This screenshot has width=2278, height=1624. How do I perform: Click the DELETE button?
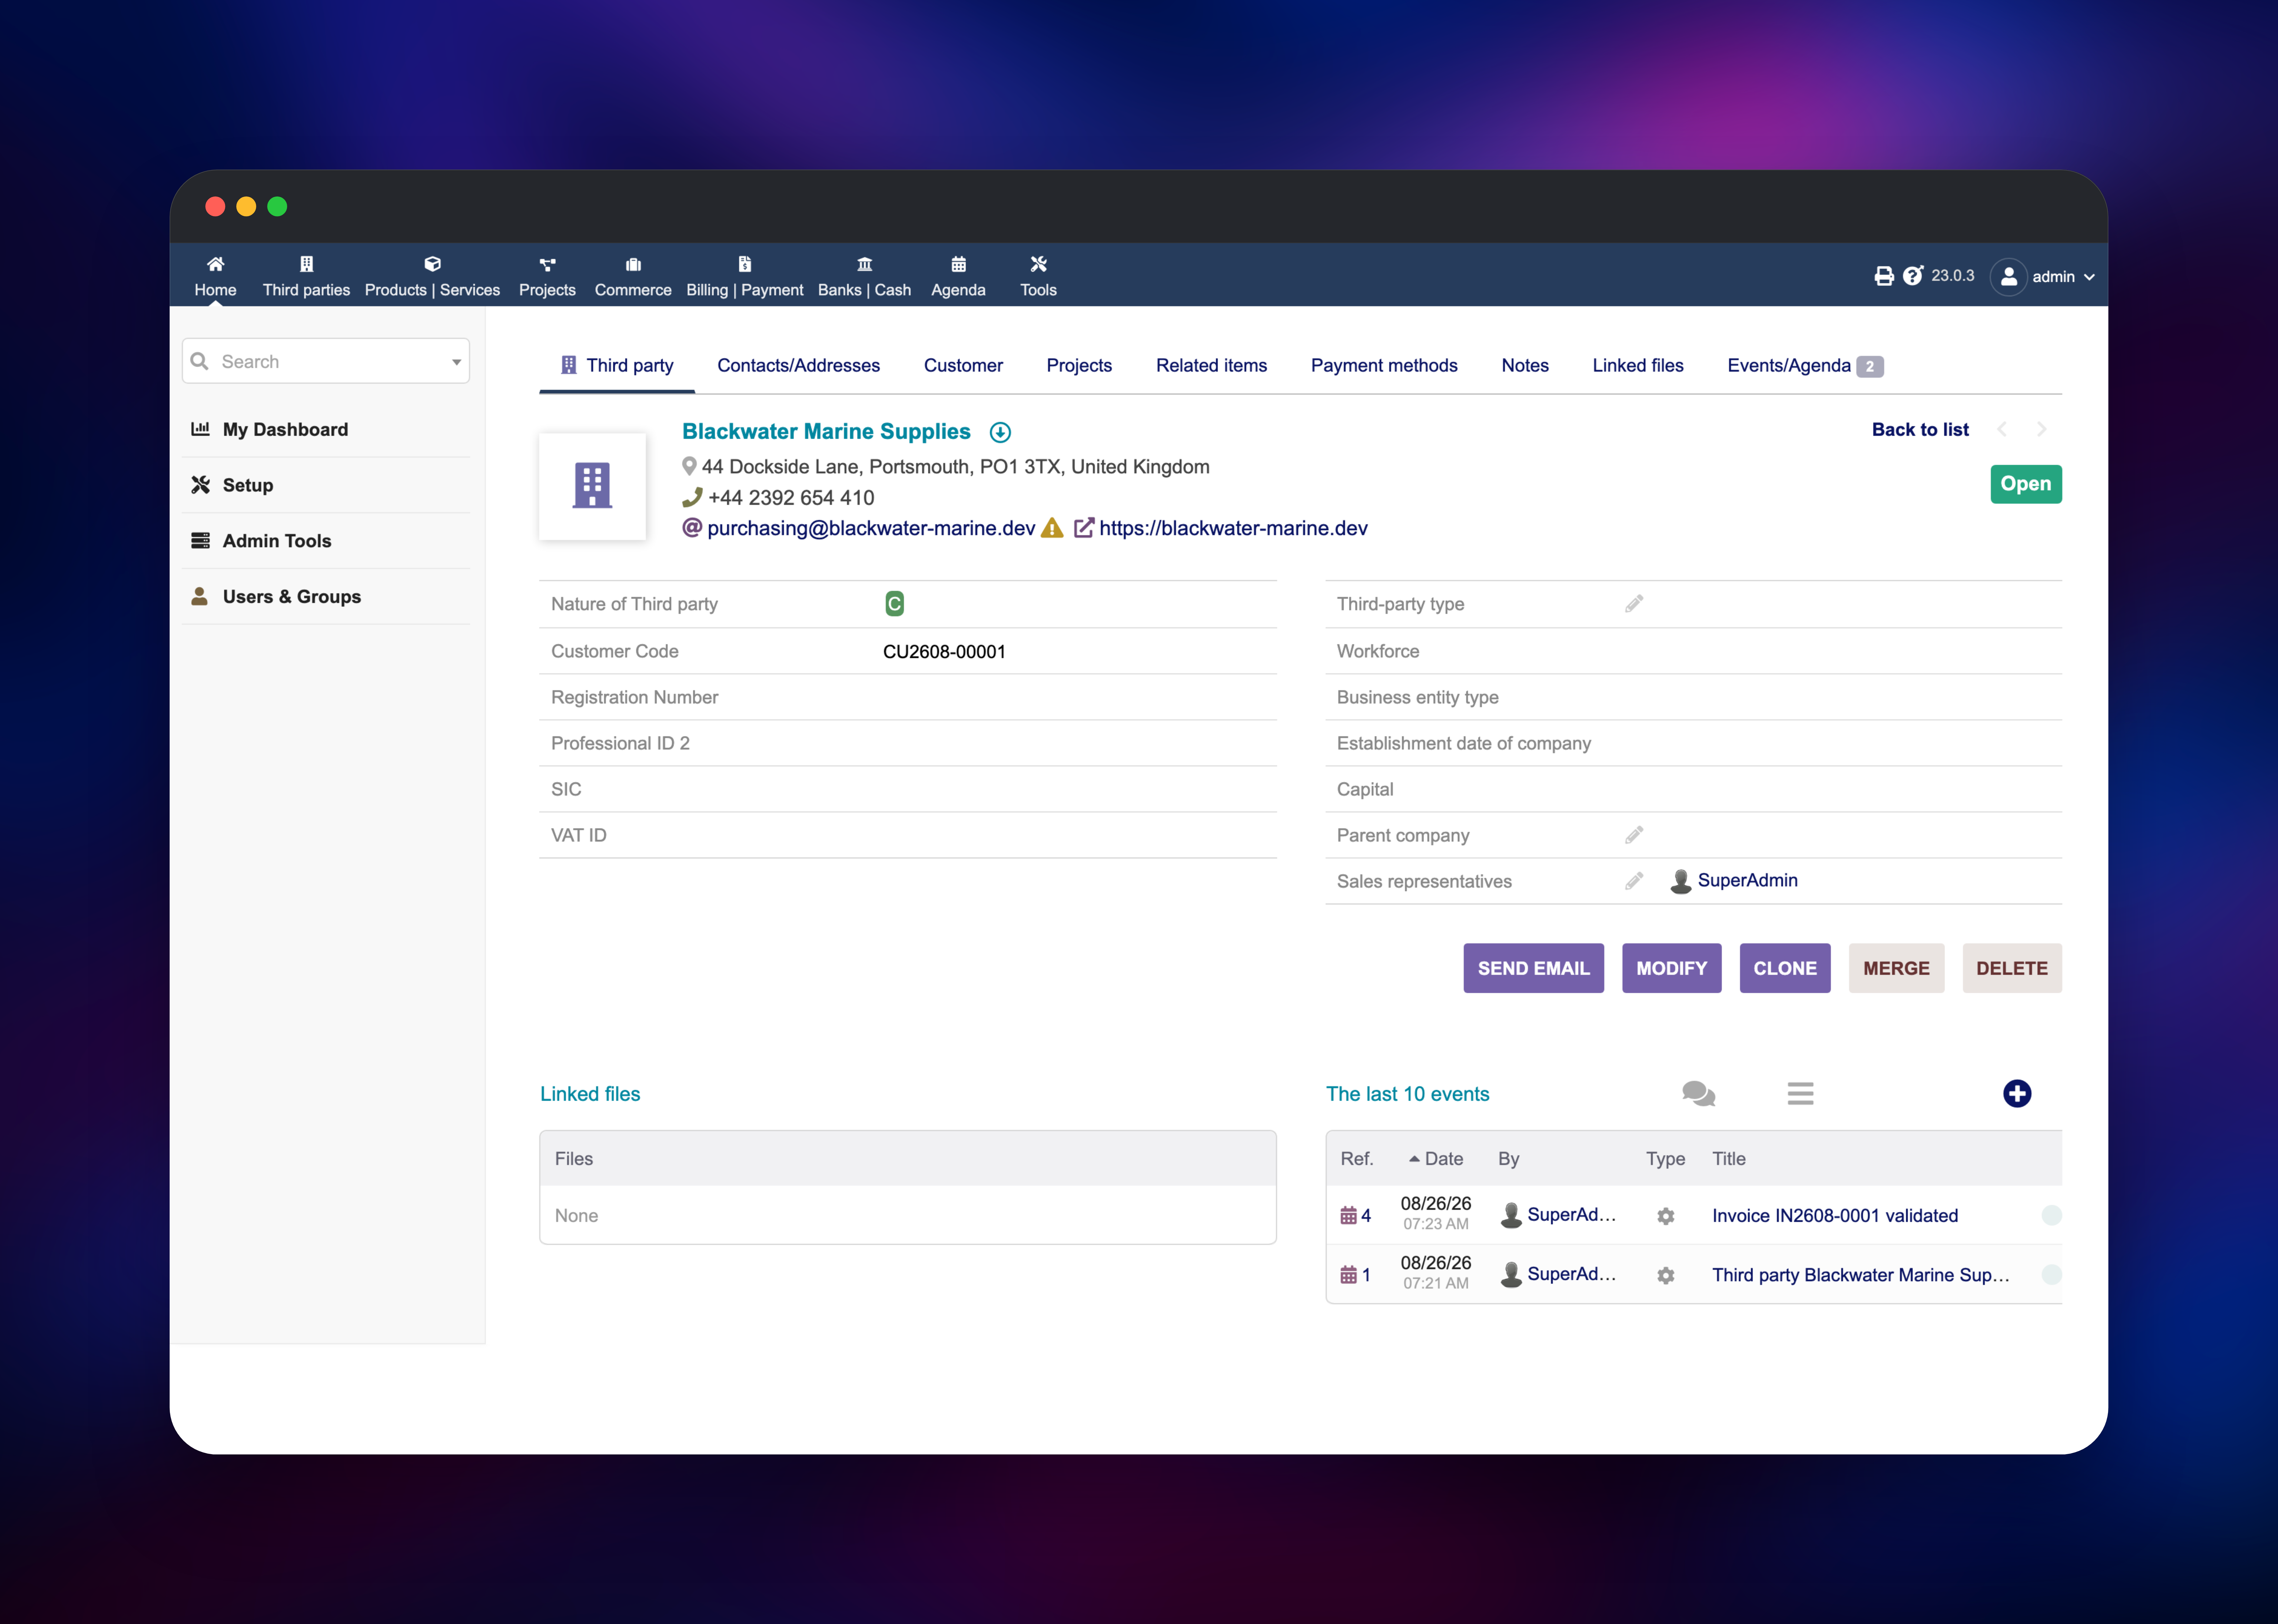(x=2012, y=968)
